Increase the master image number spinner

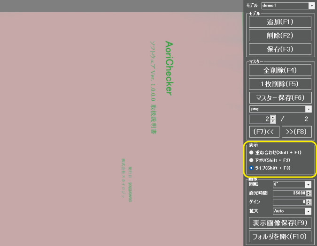click(x=273, y=117)
